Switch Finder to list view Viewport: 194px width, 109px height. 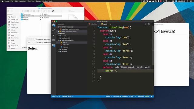25,11
